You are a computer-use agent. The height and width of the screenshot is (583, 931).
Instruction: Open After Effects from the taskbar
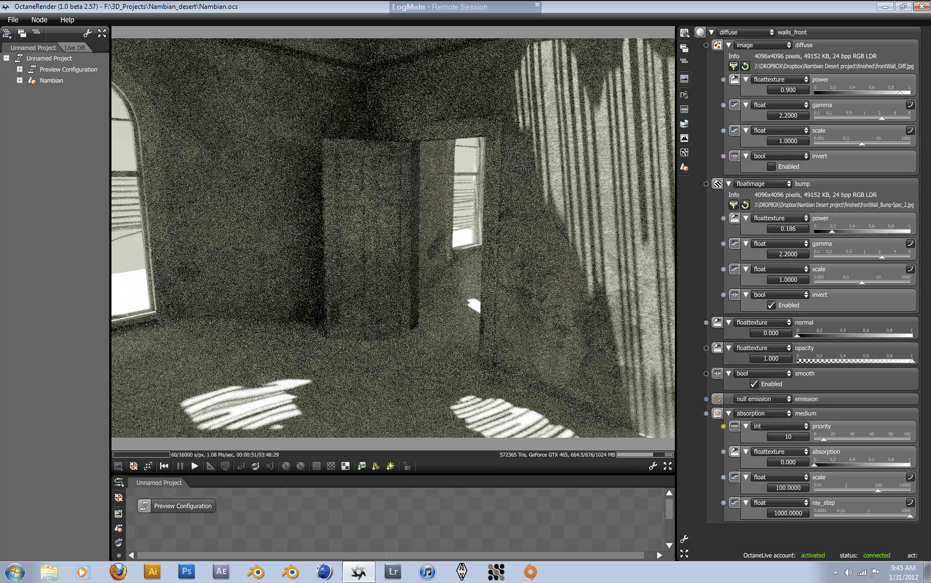(x=221, y=572)
